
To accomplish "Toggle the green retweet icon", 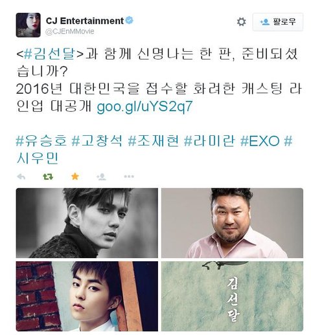I will (x=48, y=177).
